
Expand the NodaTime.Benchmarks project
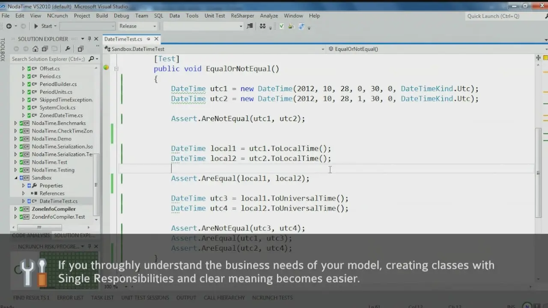16,123
